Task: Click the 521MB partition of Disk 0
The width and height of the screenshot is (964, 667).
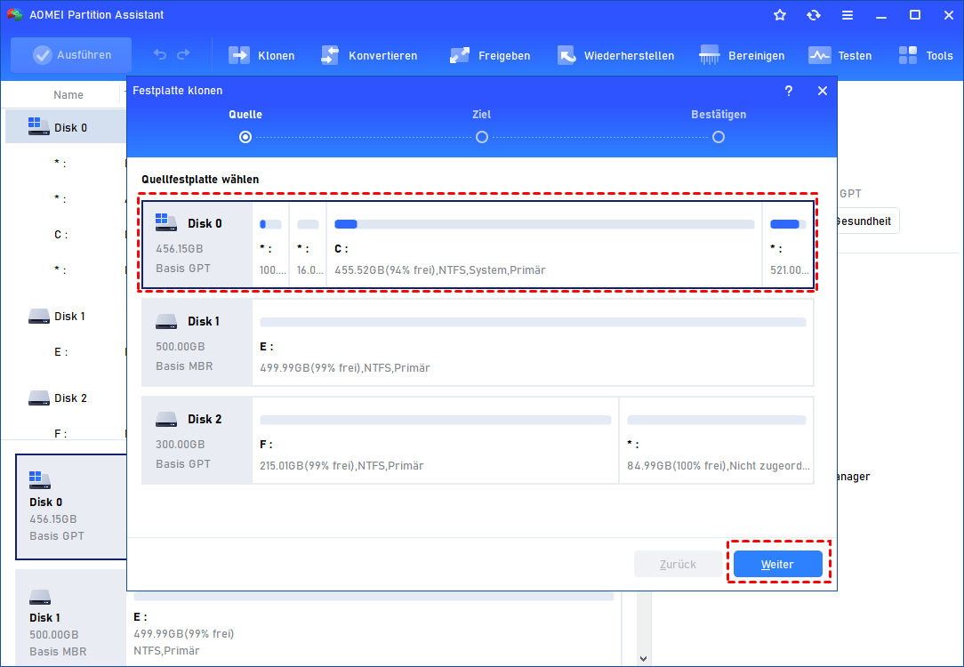Action: [x=788, y=244]
